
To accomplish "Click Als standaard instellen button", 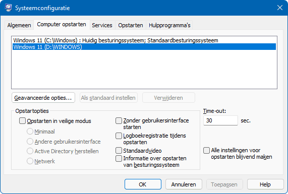I will tap(108, 98).
